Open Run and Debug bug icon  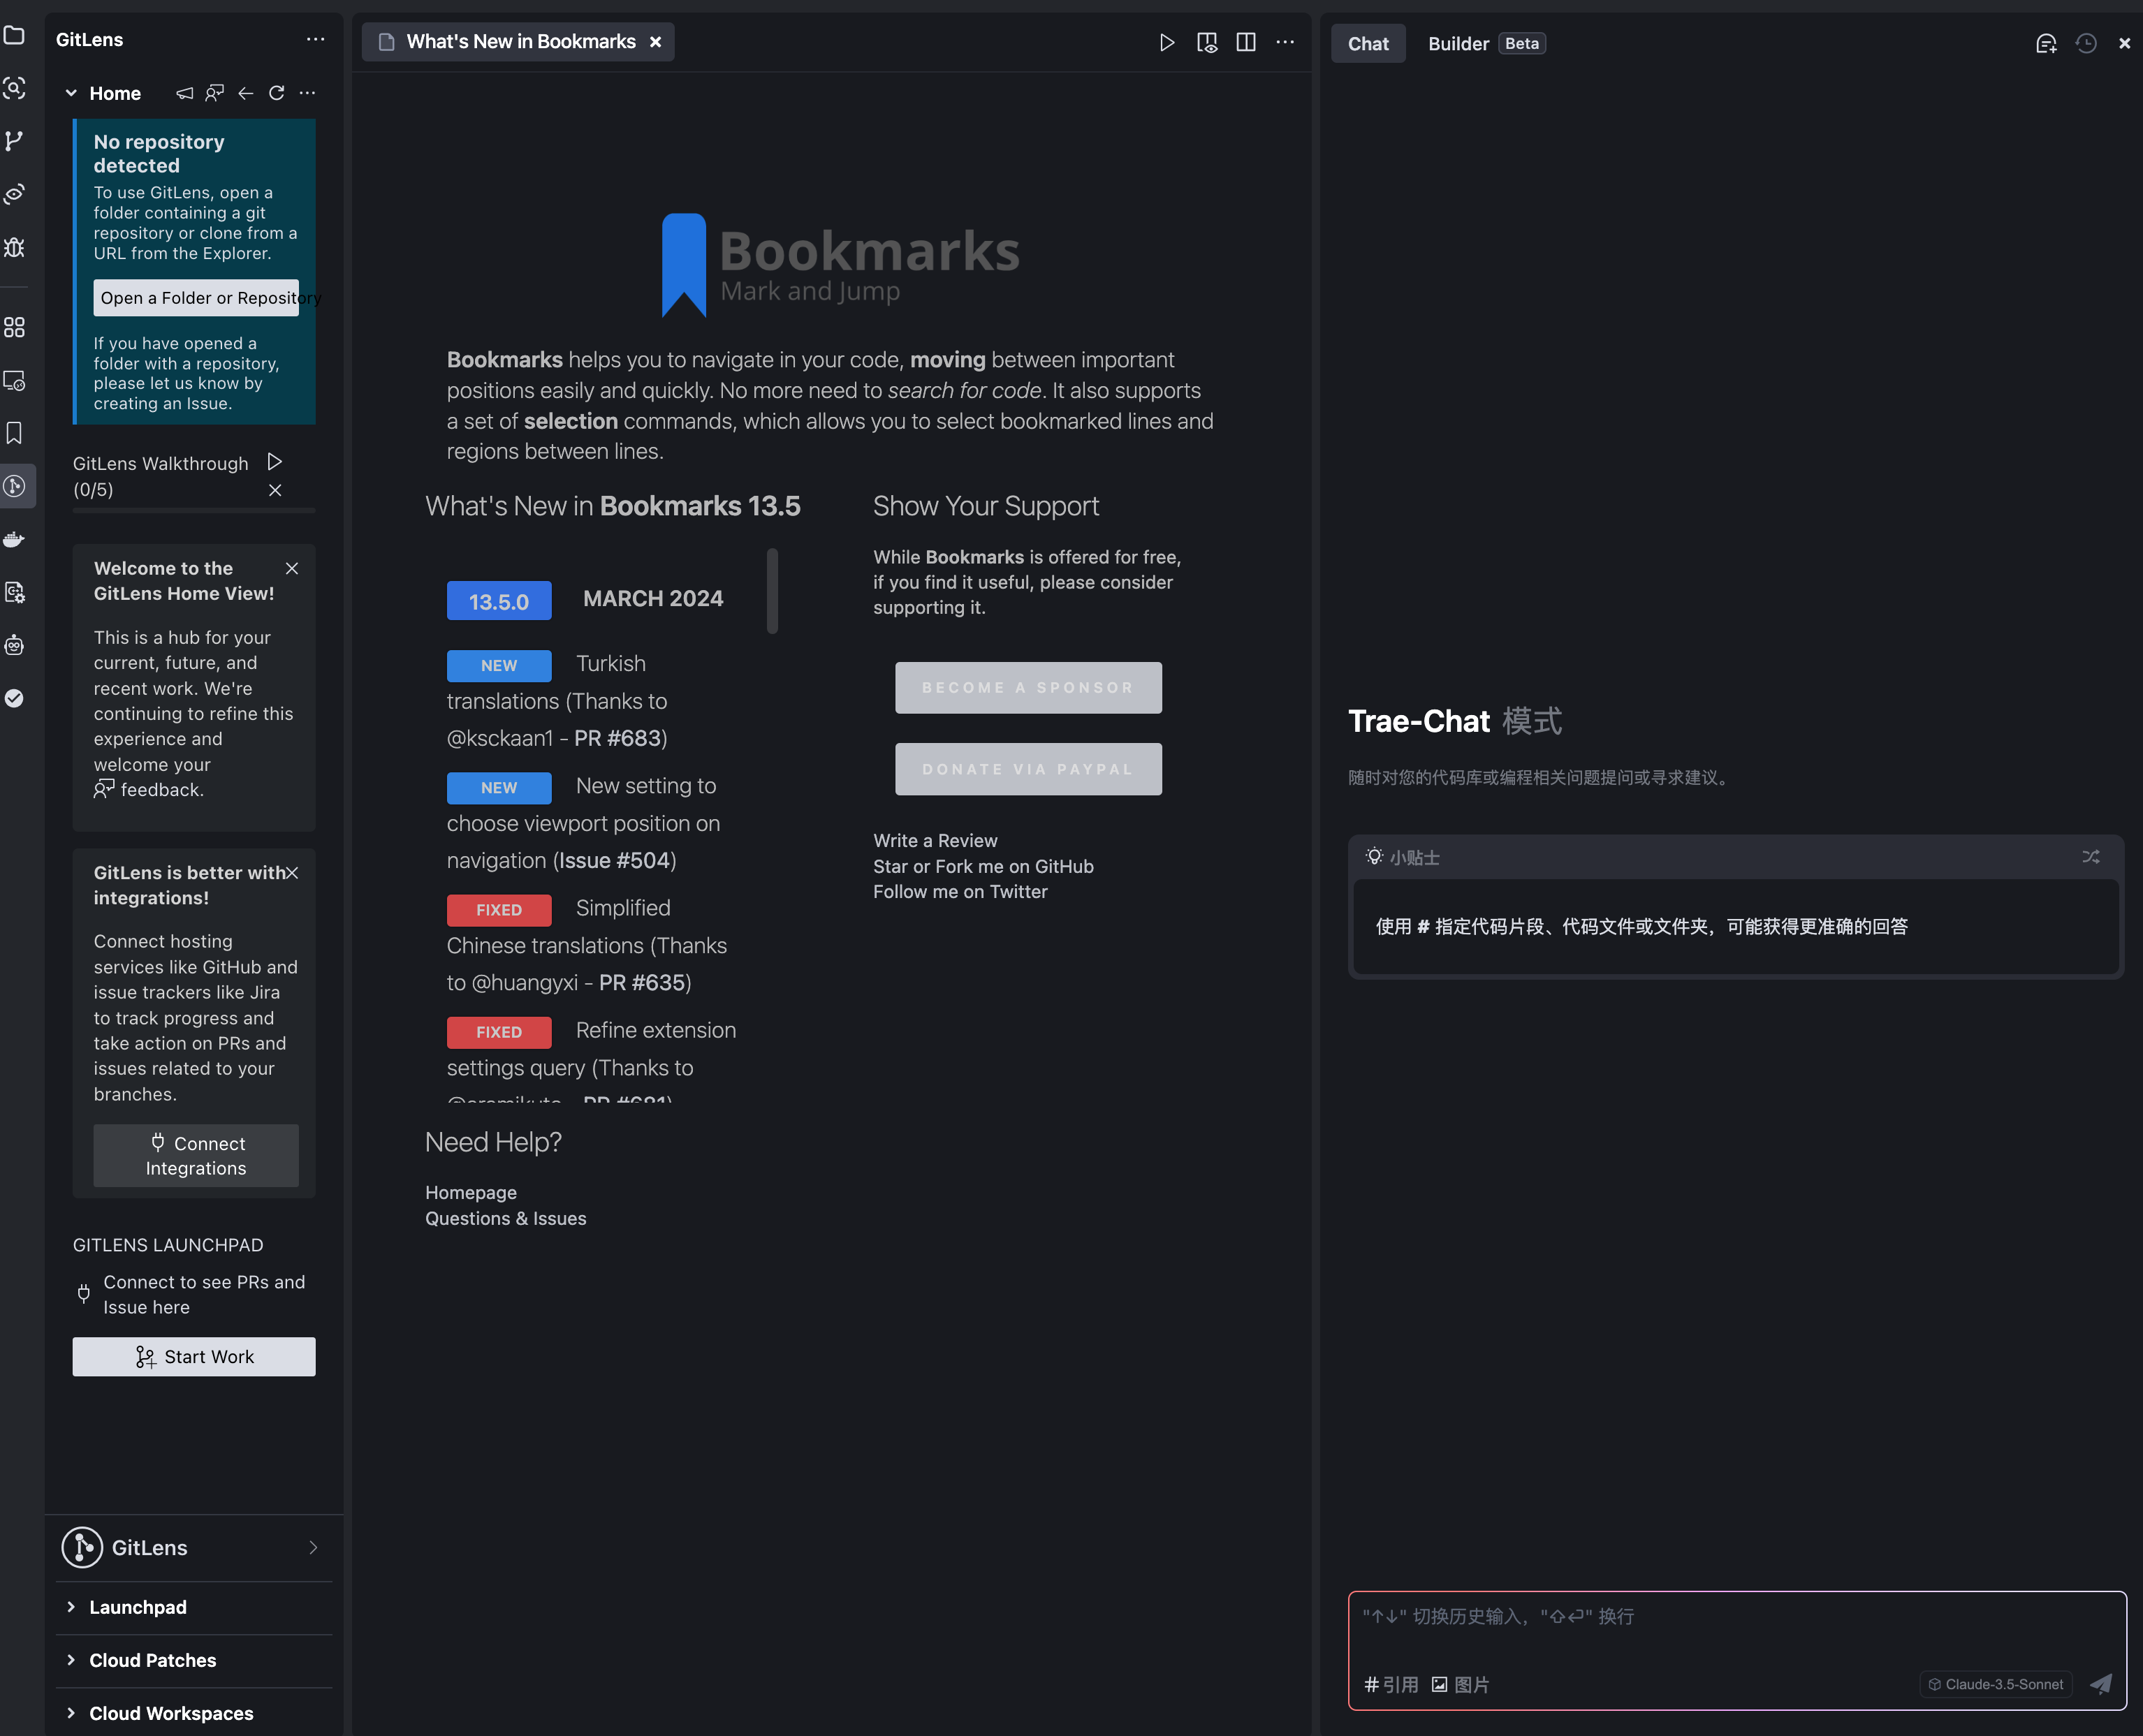14,247
